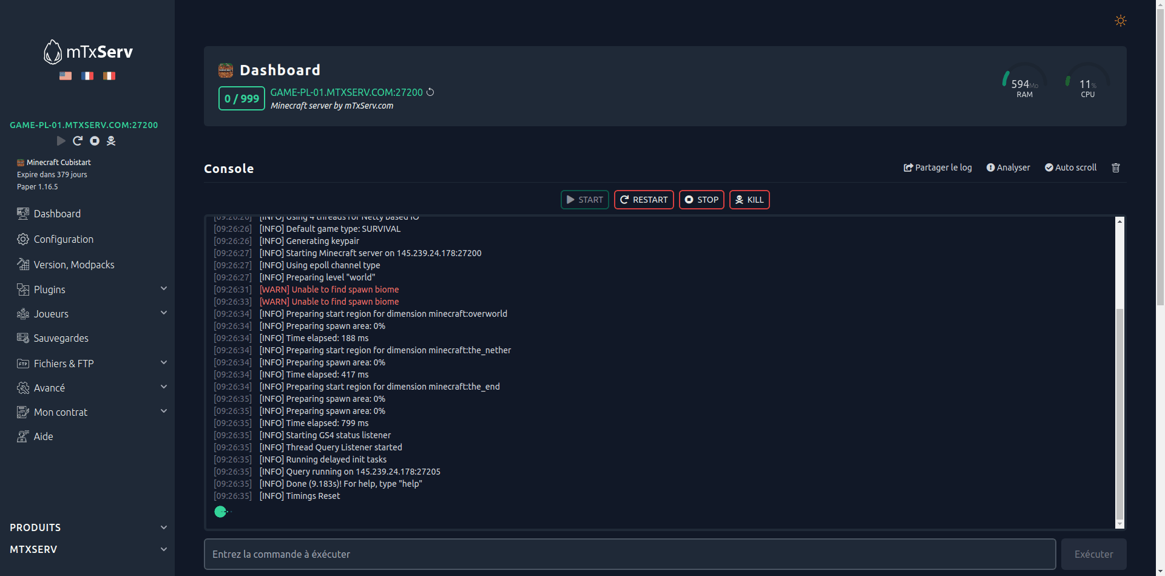Screen dimensions: 1165x576
Task: Switch theme using the sun icon
Action: (x=1120, y=21)
